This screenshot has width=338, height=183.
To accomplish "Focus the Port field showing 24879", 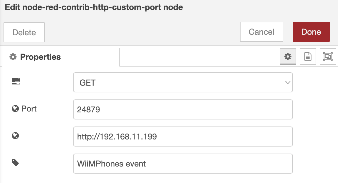I will [x=183, y=109].
